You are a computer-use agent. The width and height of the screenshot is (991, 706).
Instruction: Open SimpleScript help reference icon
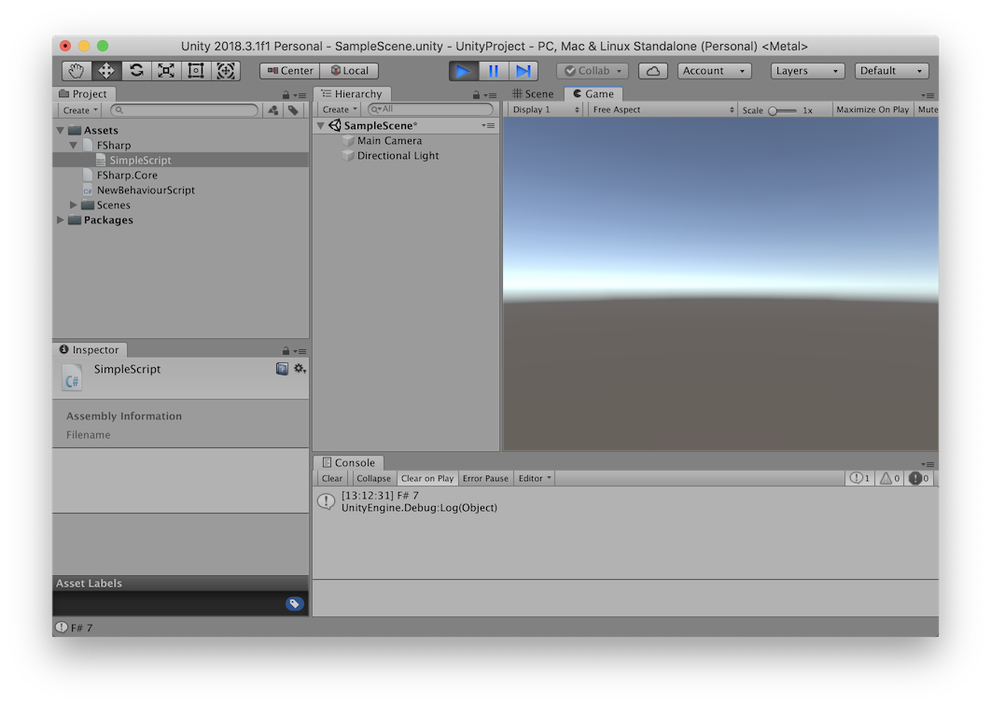(282, 369)
